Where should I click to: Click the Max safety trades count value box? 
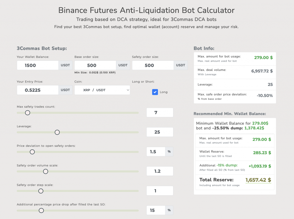click(x=160, y=112)
